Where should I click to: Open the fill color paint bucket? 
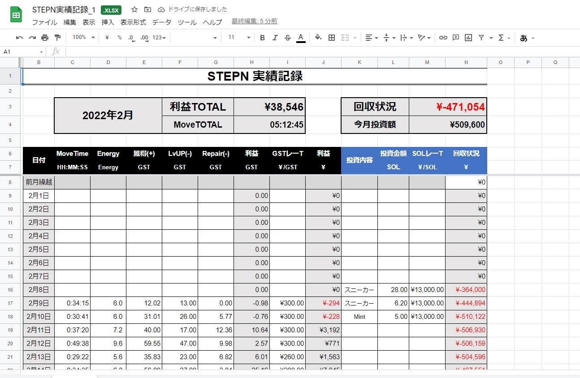coord(318,38)
